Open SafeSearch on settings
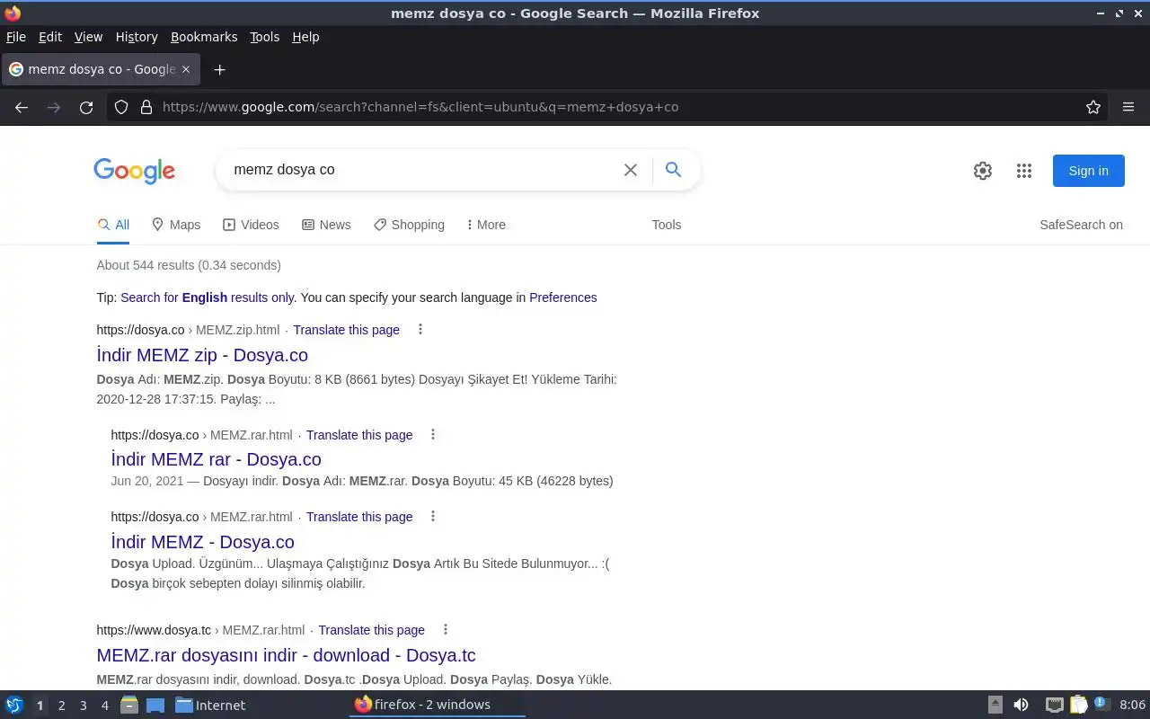This screenshot has height=719, width=1150. pos(1081,225)
